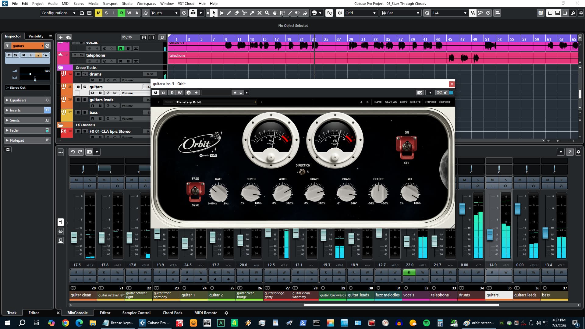
Task: Open Touch automation mode dropdown
Action: click(164, 13)
